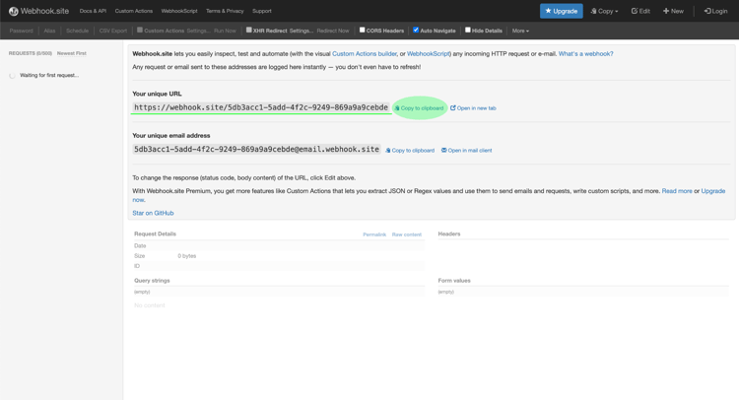
Task: Click the Alias toolbar option
Action: [49, 31]
